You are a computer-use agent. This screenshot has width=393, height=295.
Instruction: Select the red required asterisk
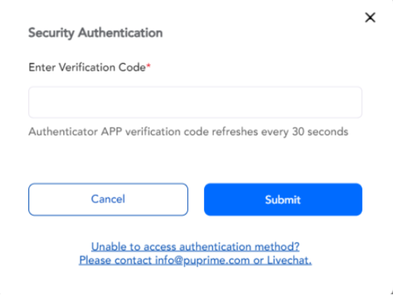click(149, 66)
